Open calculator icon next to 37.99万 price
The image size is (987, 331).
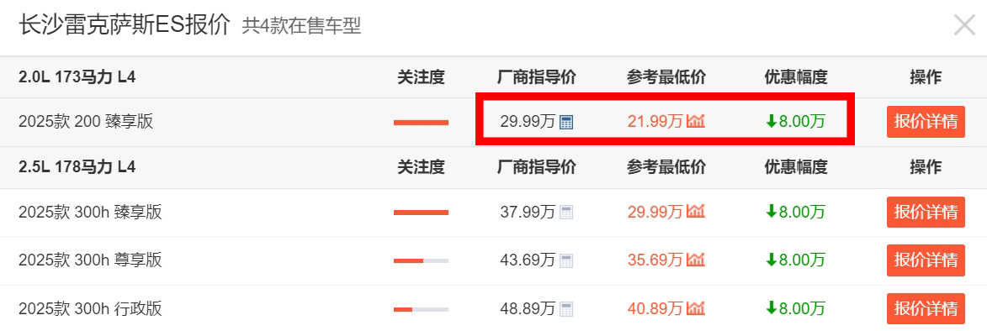[566, 213]
